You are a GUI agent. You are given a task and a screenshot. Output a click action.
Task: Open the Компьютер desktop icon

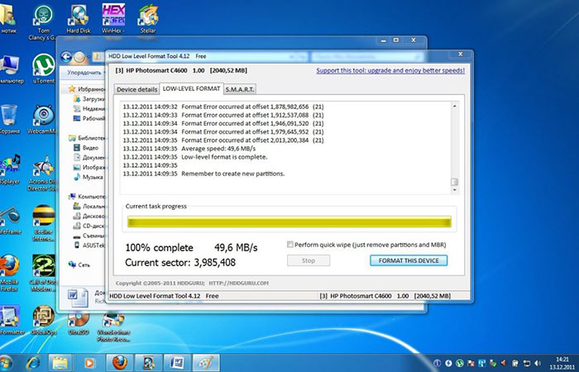point(10,69)
